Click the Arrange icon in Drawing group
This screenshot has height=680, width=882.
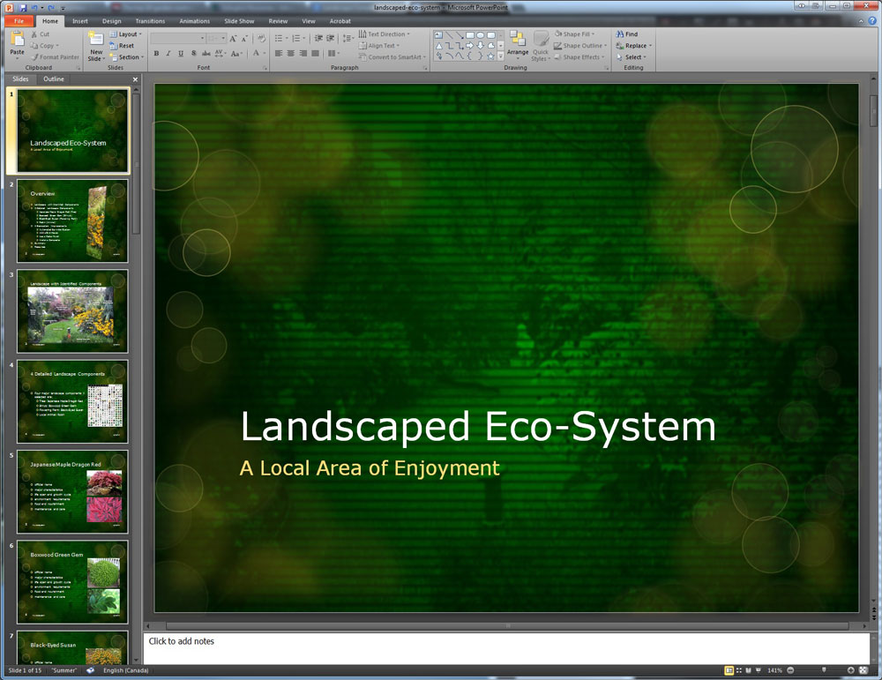click(518, 40)
